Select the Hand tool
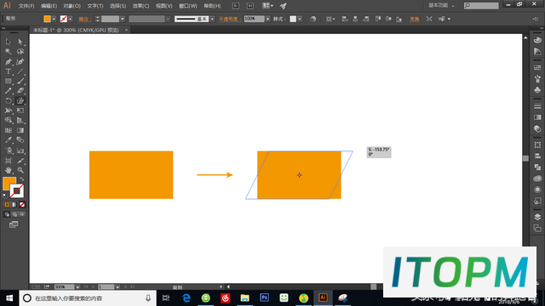The width and height of the screenshot is (545, 306). click(9, 170)
